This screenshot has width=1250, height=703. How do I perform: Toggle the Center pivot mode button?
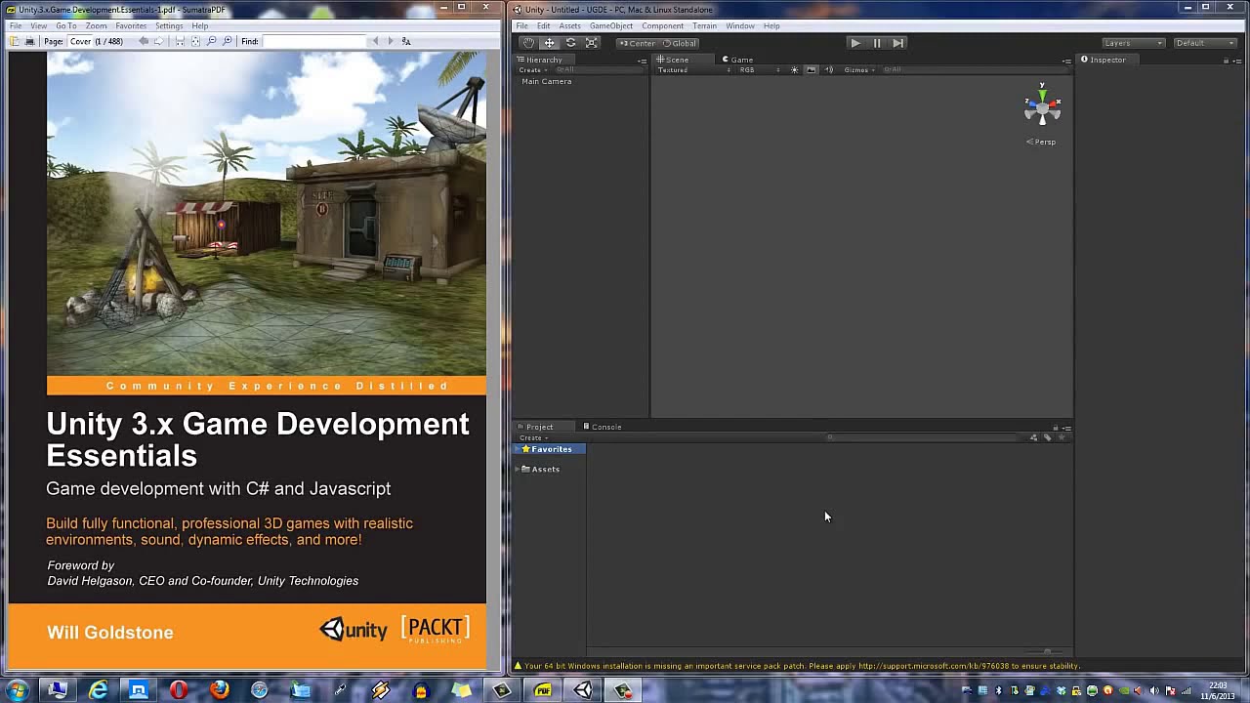click(x=637, y=43)
